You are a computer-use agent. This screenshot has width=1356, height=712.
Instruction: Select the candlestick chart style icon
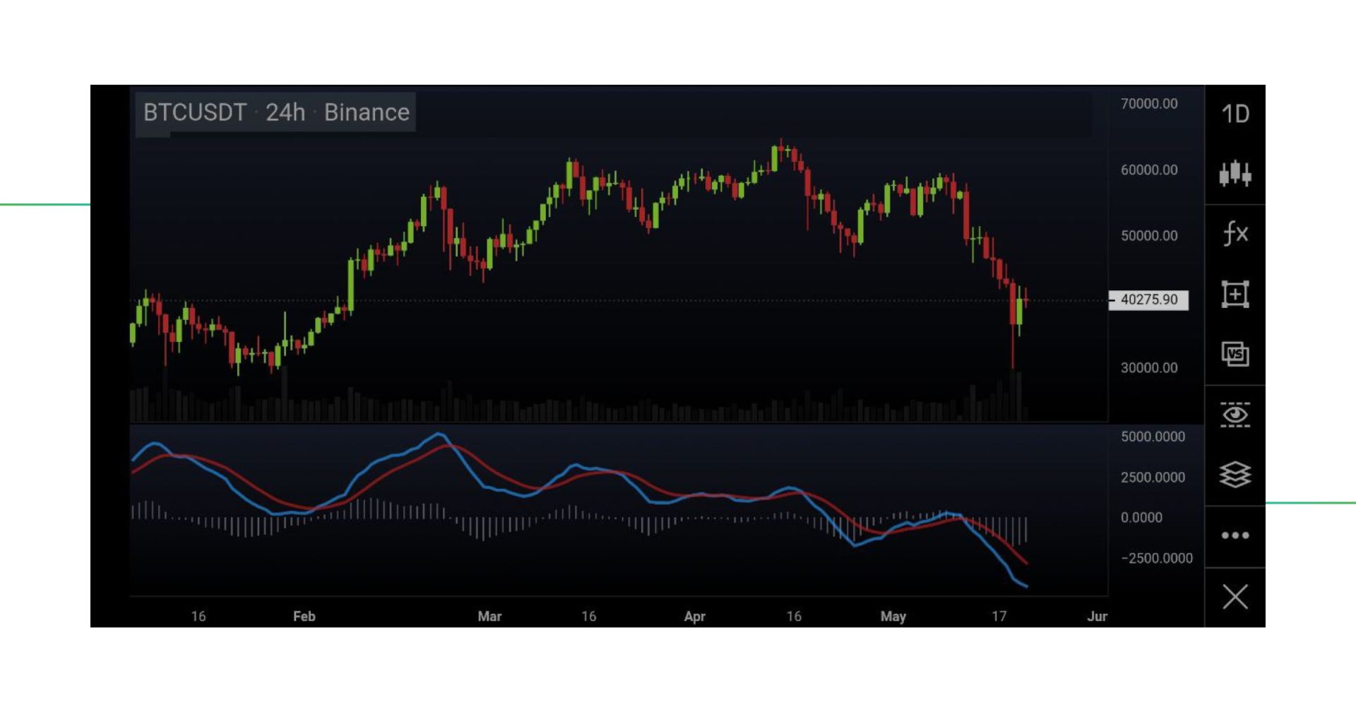point(1235,174)
